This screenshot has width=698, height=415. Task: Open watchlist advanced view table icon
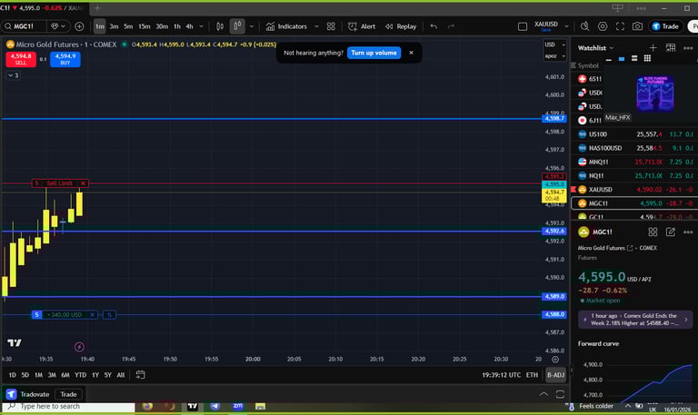click(x=671, y=47)
